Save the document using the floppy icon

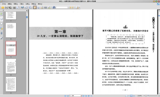6,7
